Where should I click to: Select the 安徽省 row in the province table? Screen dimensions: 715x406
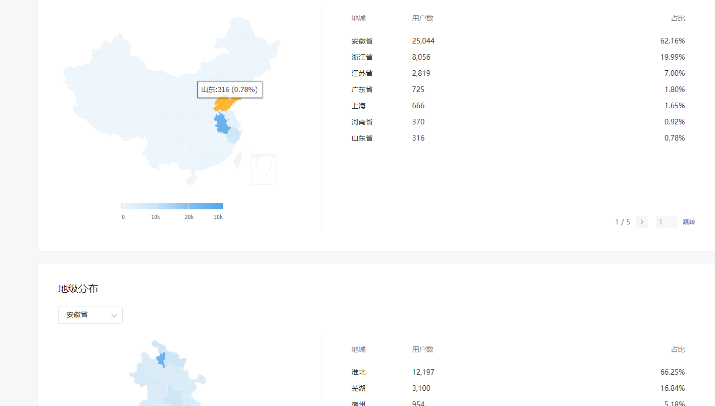[518, 41]
